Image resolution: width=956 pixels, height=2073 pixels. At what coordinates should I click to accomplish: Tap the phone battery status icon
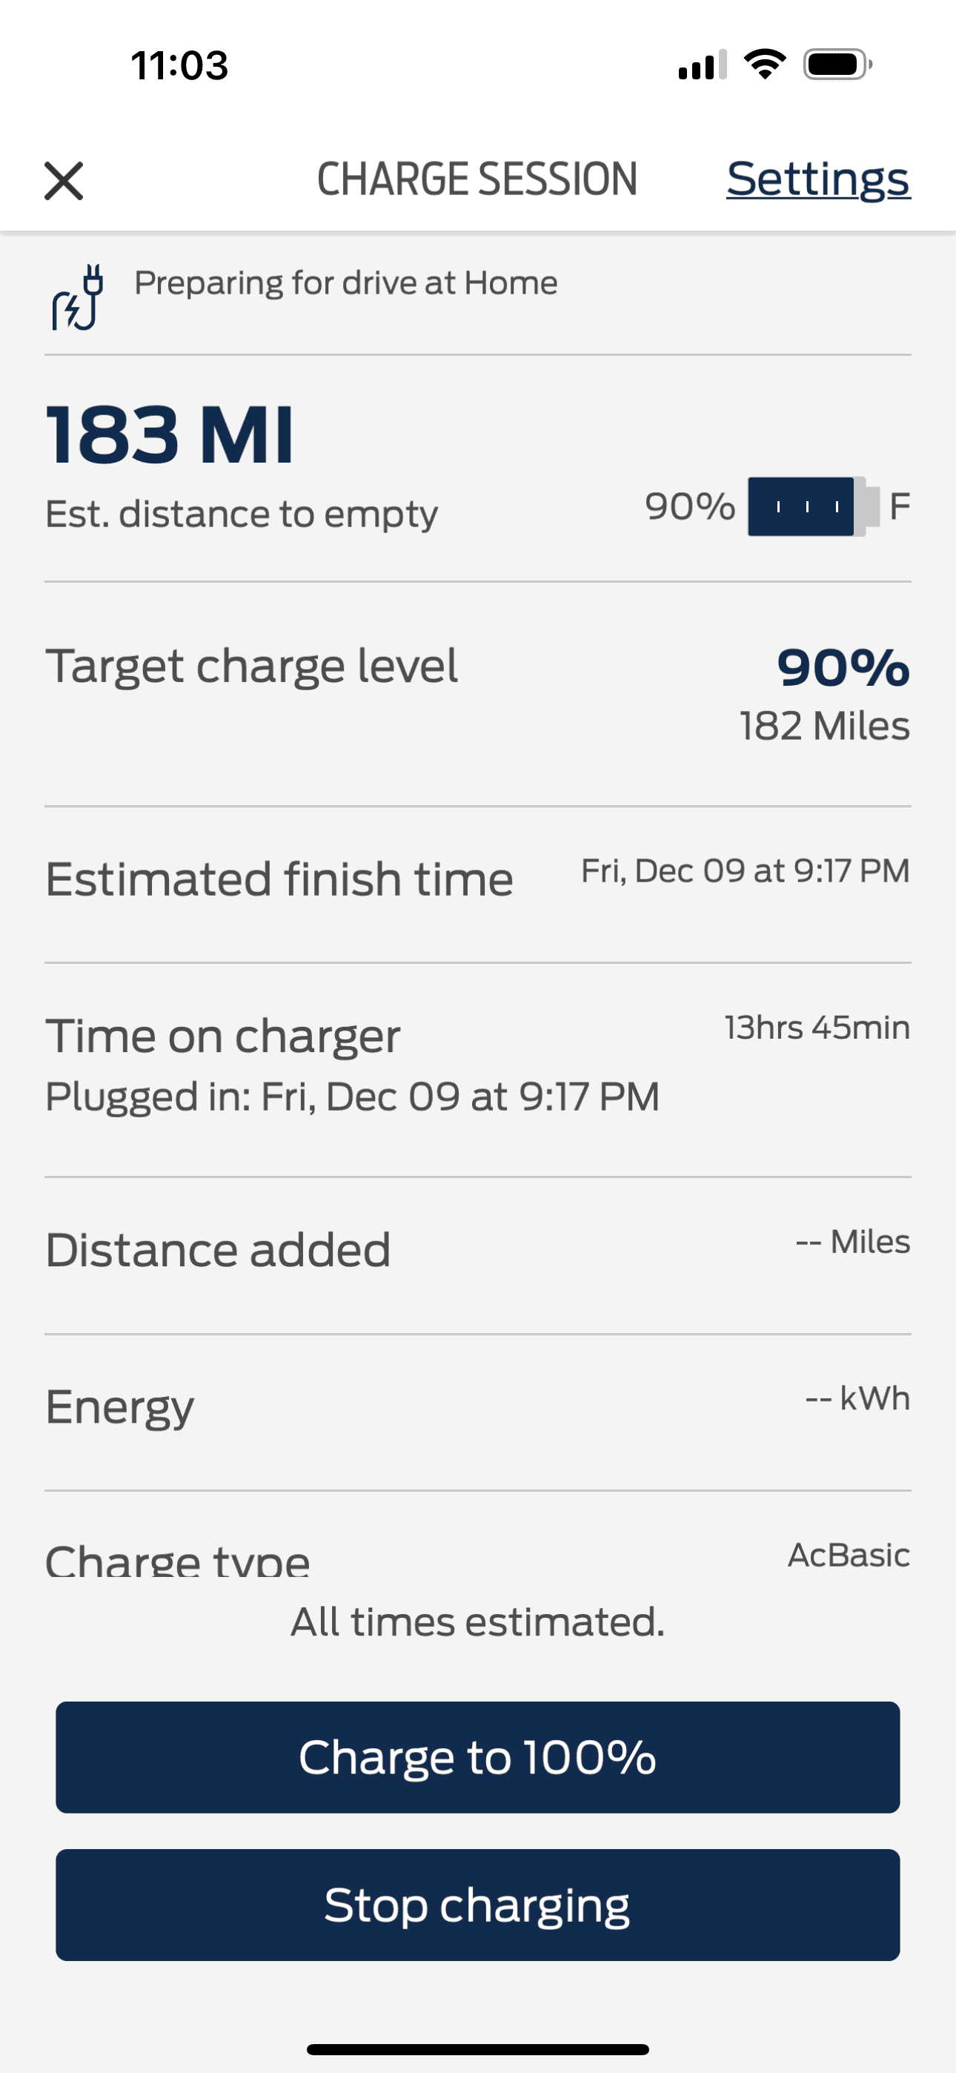pyautogui.click(x=837, y=65)
